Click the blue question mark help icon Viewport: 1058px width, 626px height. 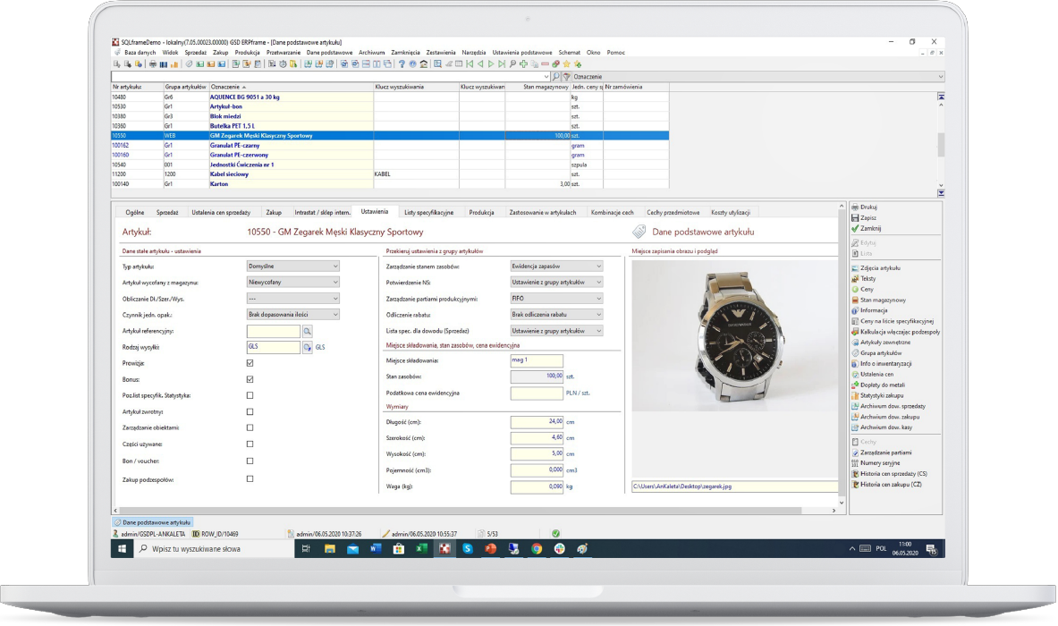coord(402,64)
